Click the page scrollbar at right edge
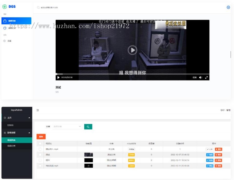The height and width of the screenshot is (180, 234). point(231,55)
